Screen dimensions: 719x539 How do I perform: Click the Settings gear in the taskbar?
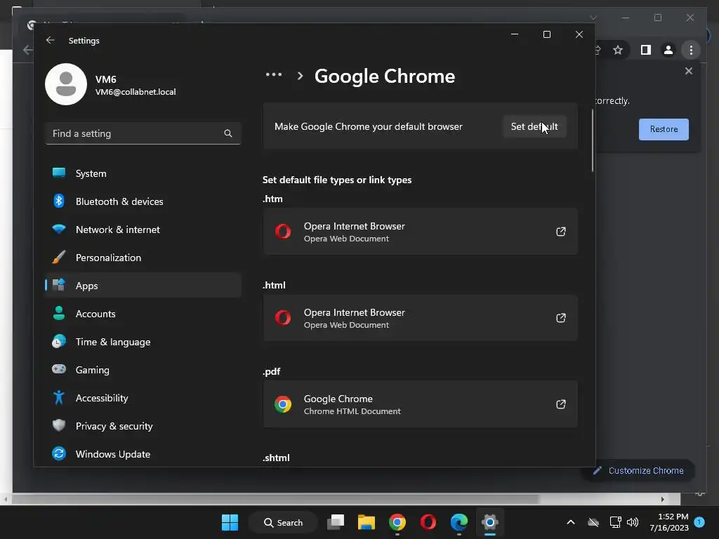[x=489, y=522]
